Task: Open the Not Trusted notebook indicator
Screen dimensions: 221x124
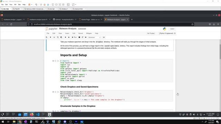Action: [x=151, y=33]
